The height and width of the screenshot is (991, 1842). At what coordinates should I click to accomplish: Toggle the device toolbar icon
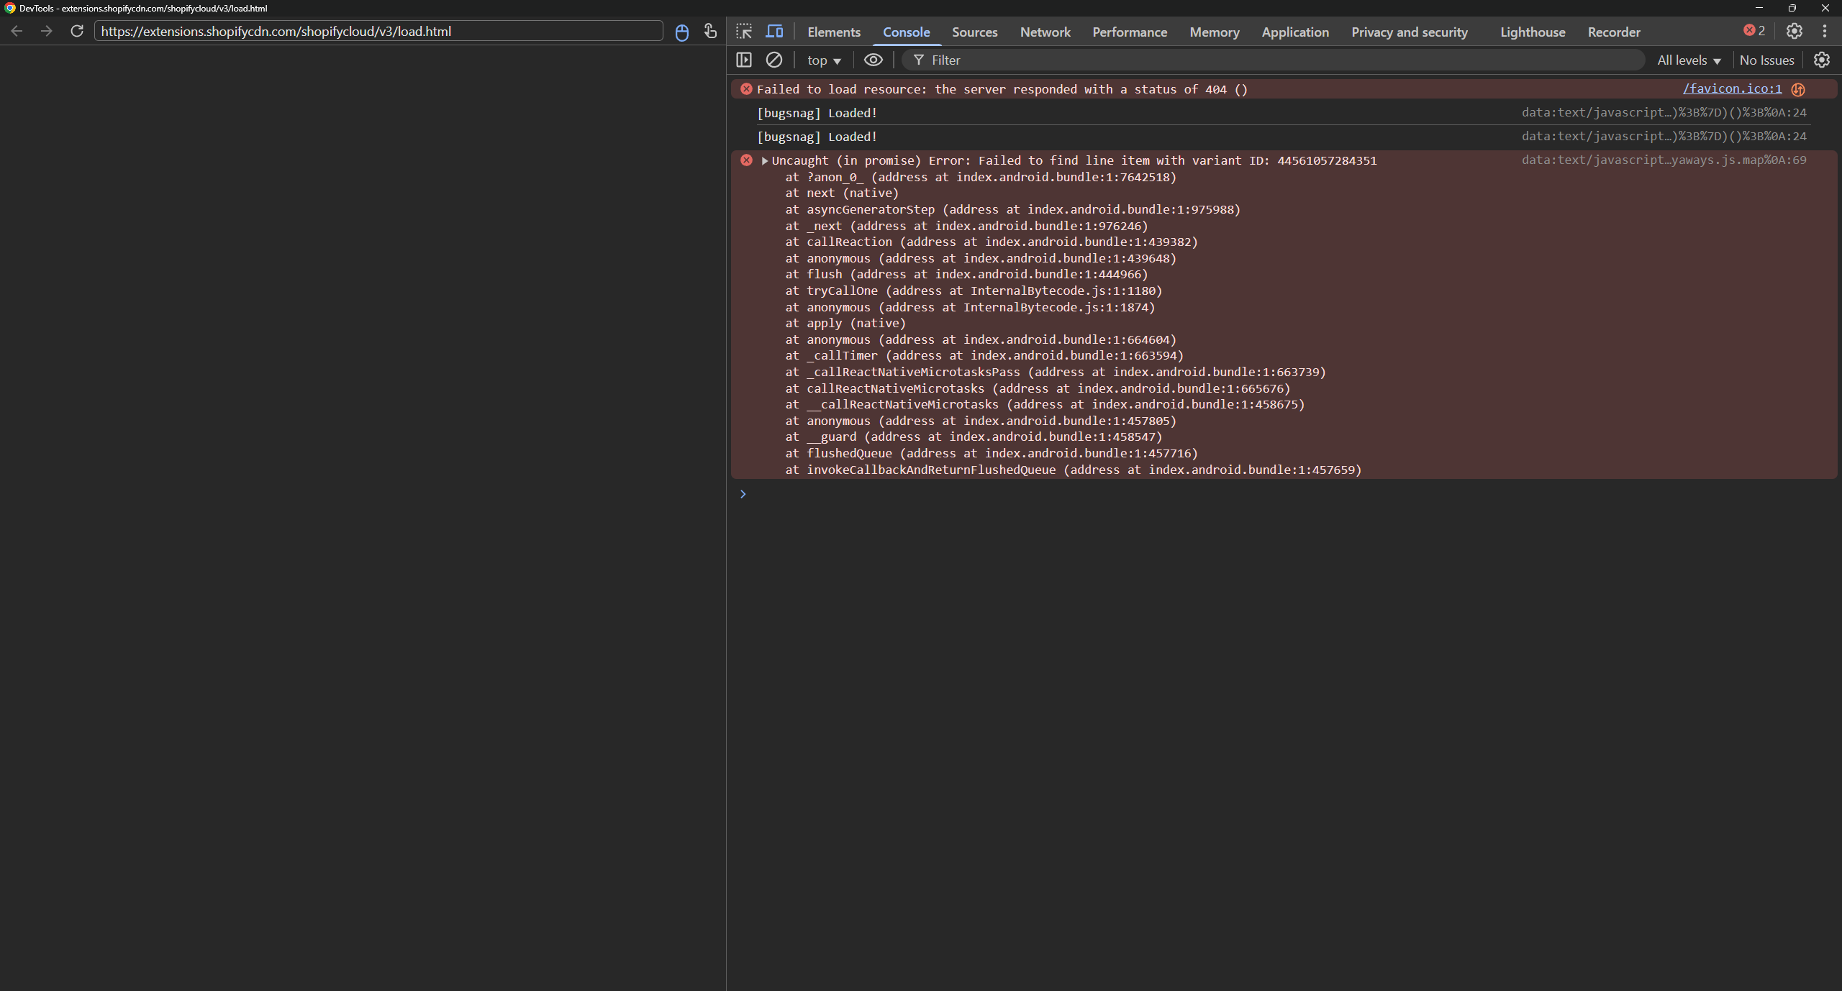click(774, 32)
